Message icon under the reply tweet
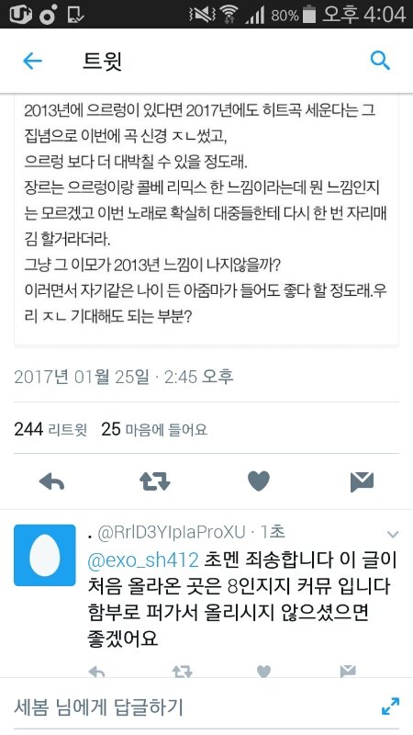 tap(348, 673)
